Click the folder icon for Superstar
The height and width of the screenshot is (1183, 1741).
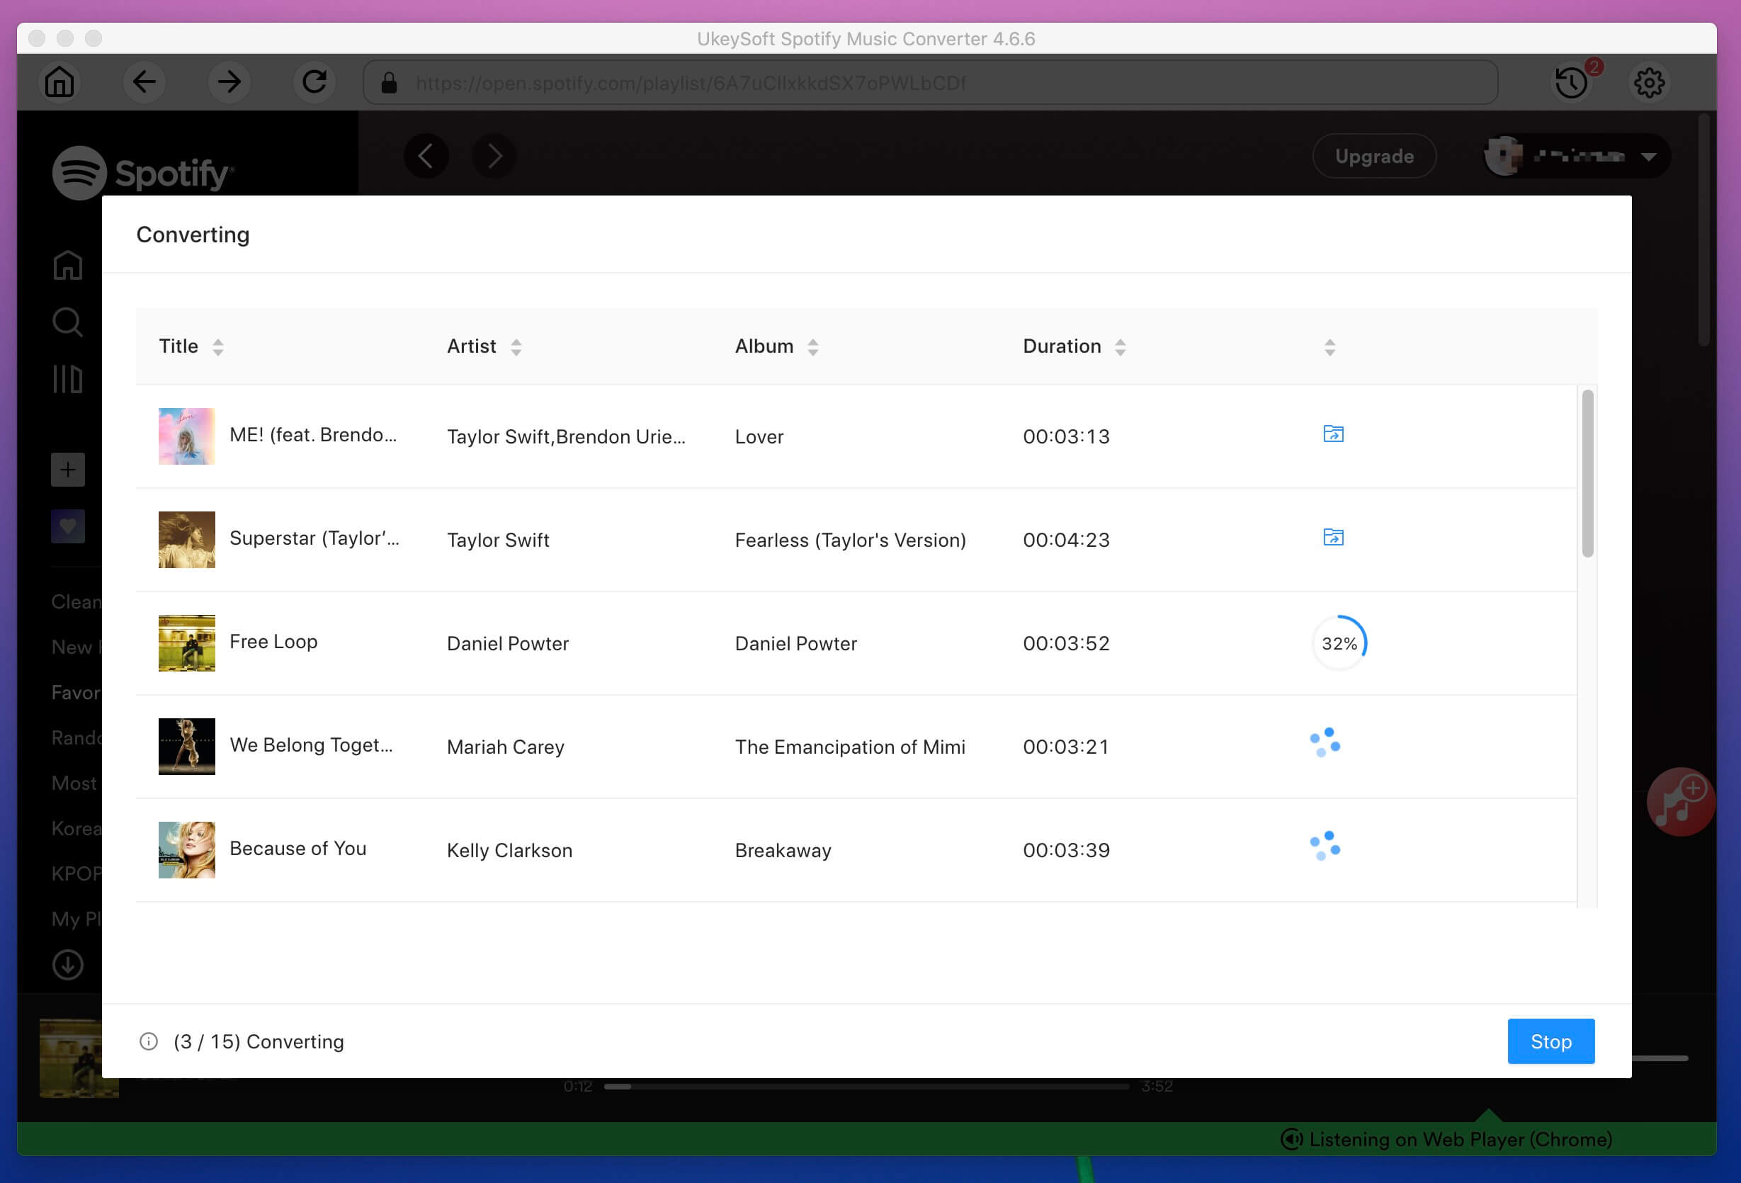point(1333,538)
